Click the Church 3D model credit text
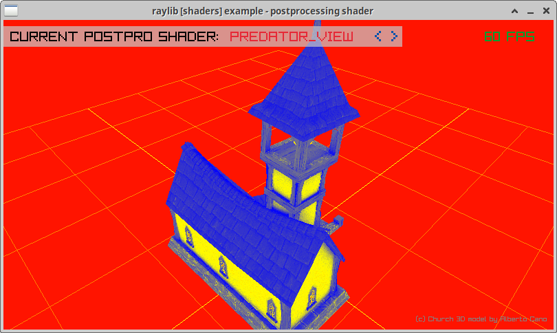The height and width of the screenshot is (333, 557). coord(481,319)
